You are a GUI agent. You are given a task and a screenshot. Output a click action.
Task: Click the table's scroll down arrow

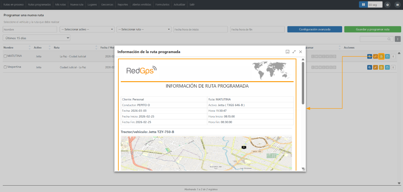[399, 183]
